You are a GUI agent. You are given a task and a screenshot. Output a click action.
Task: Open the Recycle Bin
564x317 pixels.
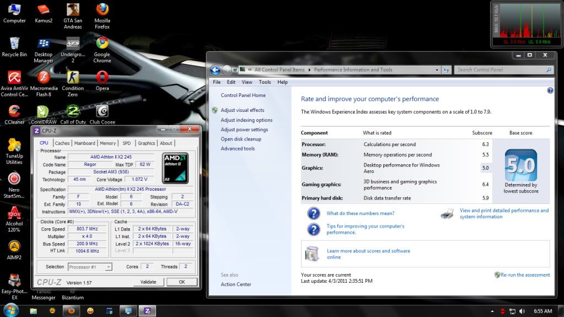coord(14,47)
